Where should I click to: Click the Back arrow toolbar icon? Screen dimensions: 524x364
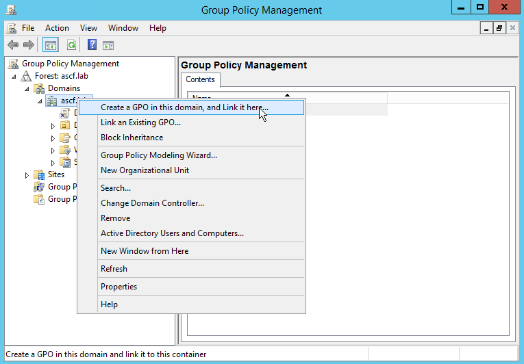(13, 44)
